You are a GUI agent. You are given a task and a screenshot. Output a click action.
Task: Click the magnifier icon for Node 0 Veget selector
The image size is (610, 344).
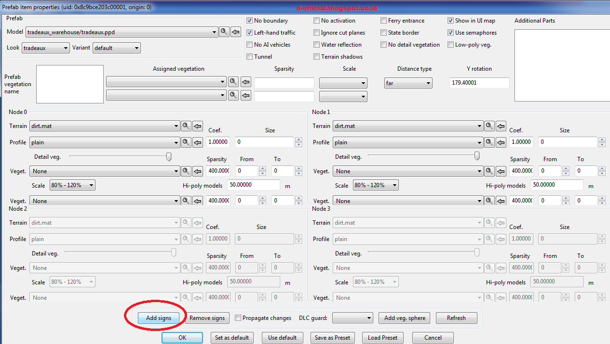[x=186, y=171]
